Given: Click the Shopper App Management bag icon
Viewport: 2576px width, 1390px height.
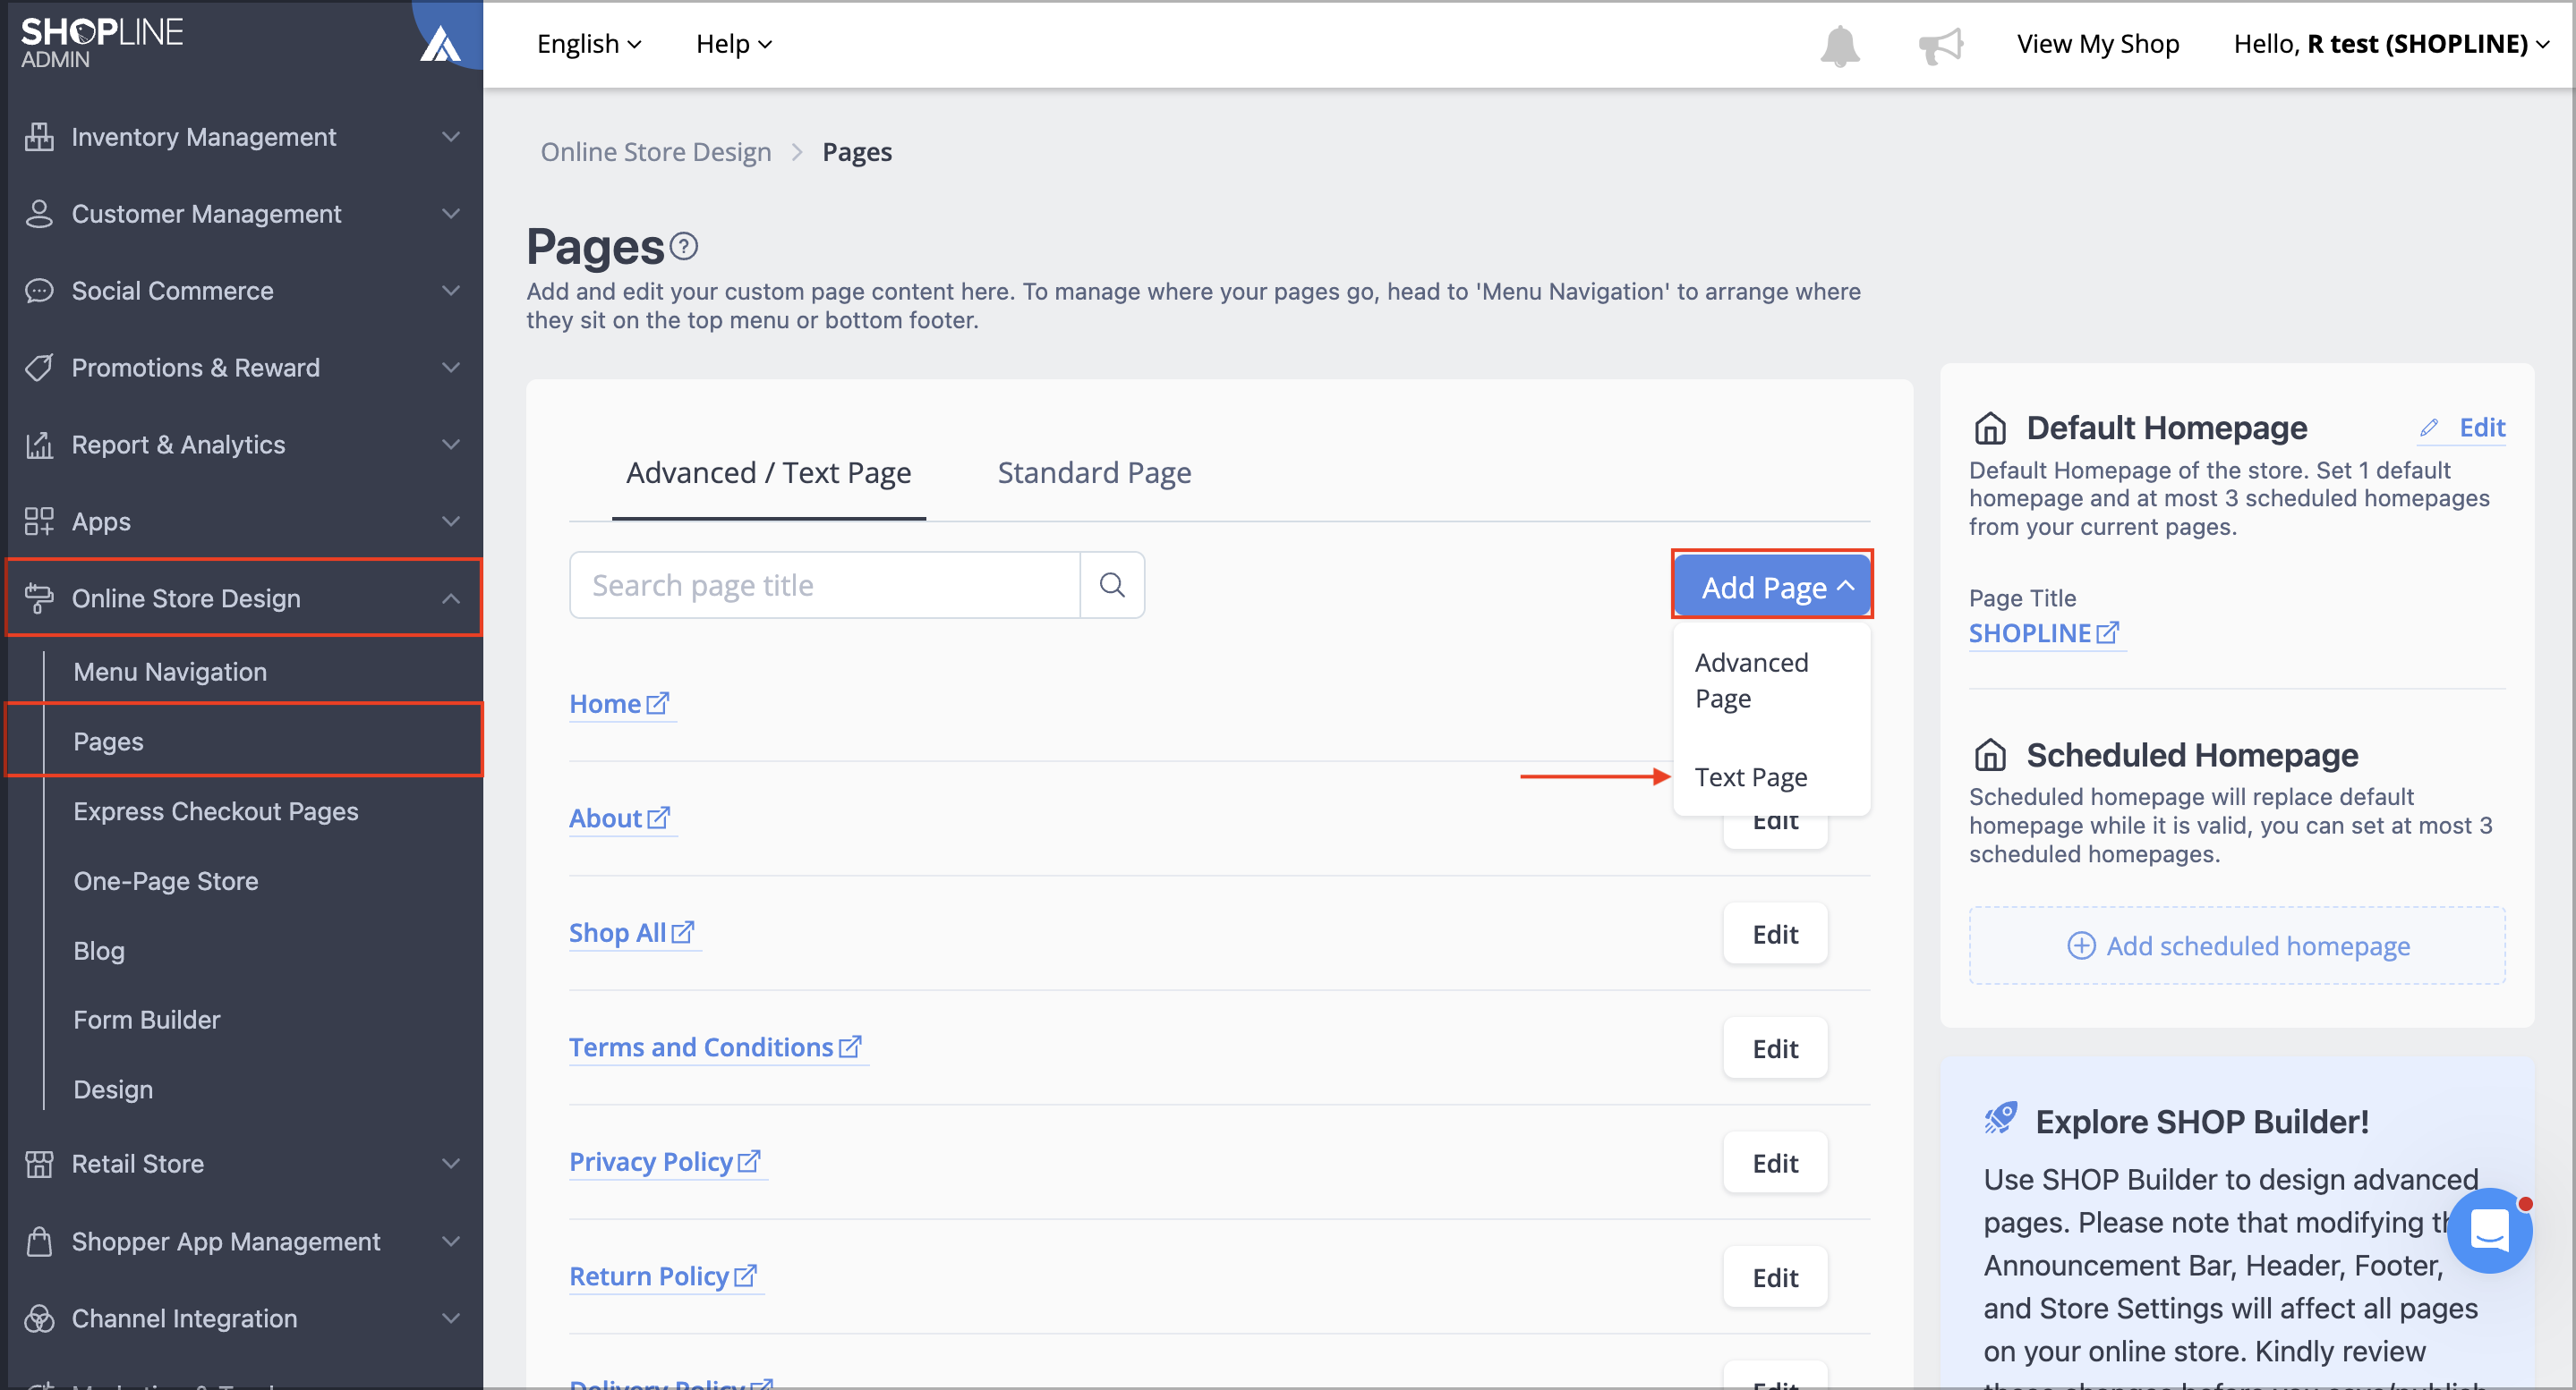Looking at the screenshot, I should [x=39, y=1242].
